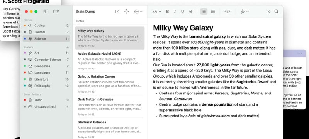The width and height of the screenshot is (309, 139).
Task: Add a folder with the plus icon
Action: pyautogui.click(x=68, y=47)
